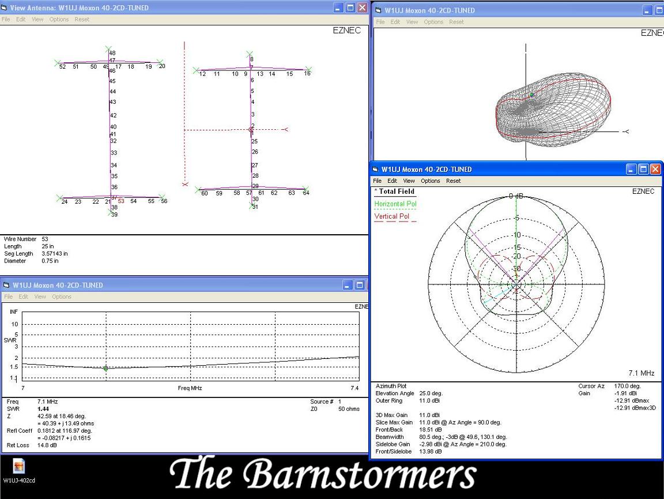
Task: Click the Front/Back value 18.51 dB
Action: click(x=430, y=430)
